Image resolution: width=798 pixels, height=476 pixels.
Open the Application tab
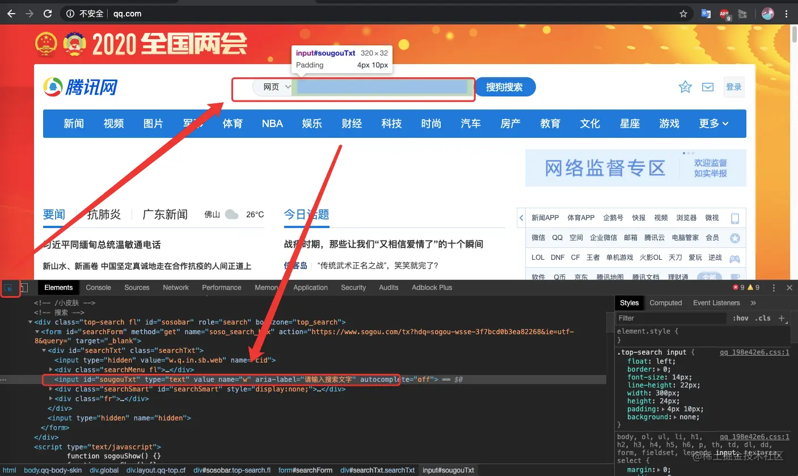coord(311,288)
